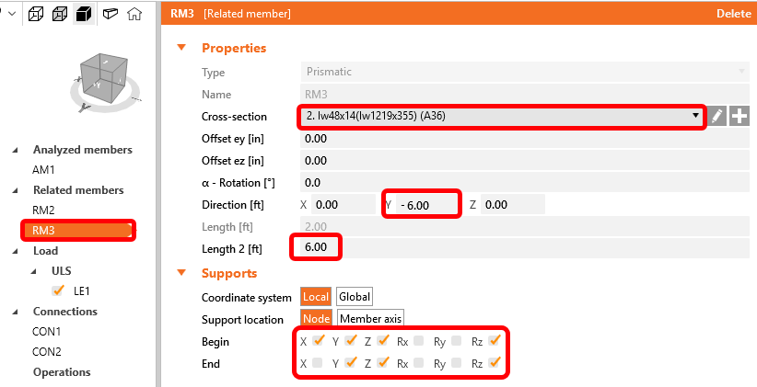Select RM2 related member
757x387 pixels.
(x=44, y=211)
